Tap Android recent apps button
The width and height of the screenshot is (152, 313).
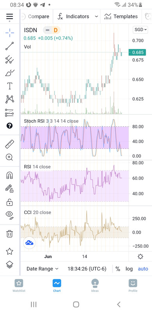(x=34, y=304)
